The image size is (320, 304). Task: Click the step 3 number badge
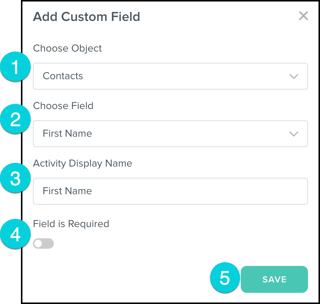click(x=15, y=178)
